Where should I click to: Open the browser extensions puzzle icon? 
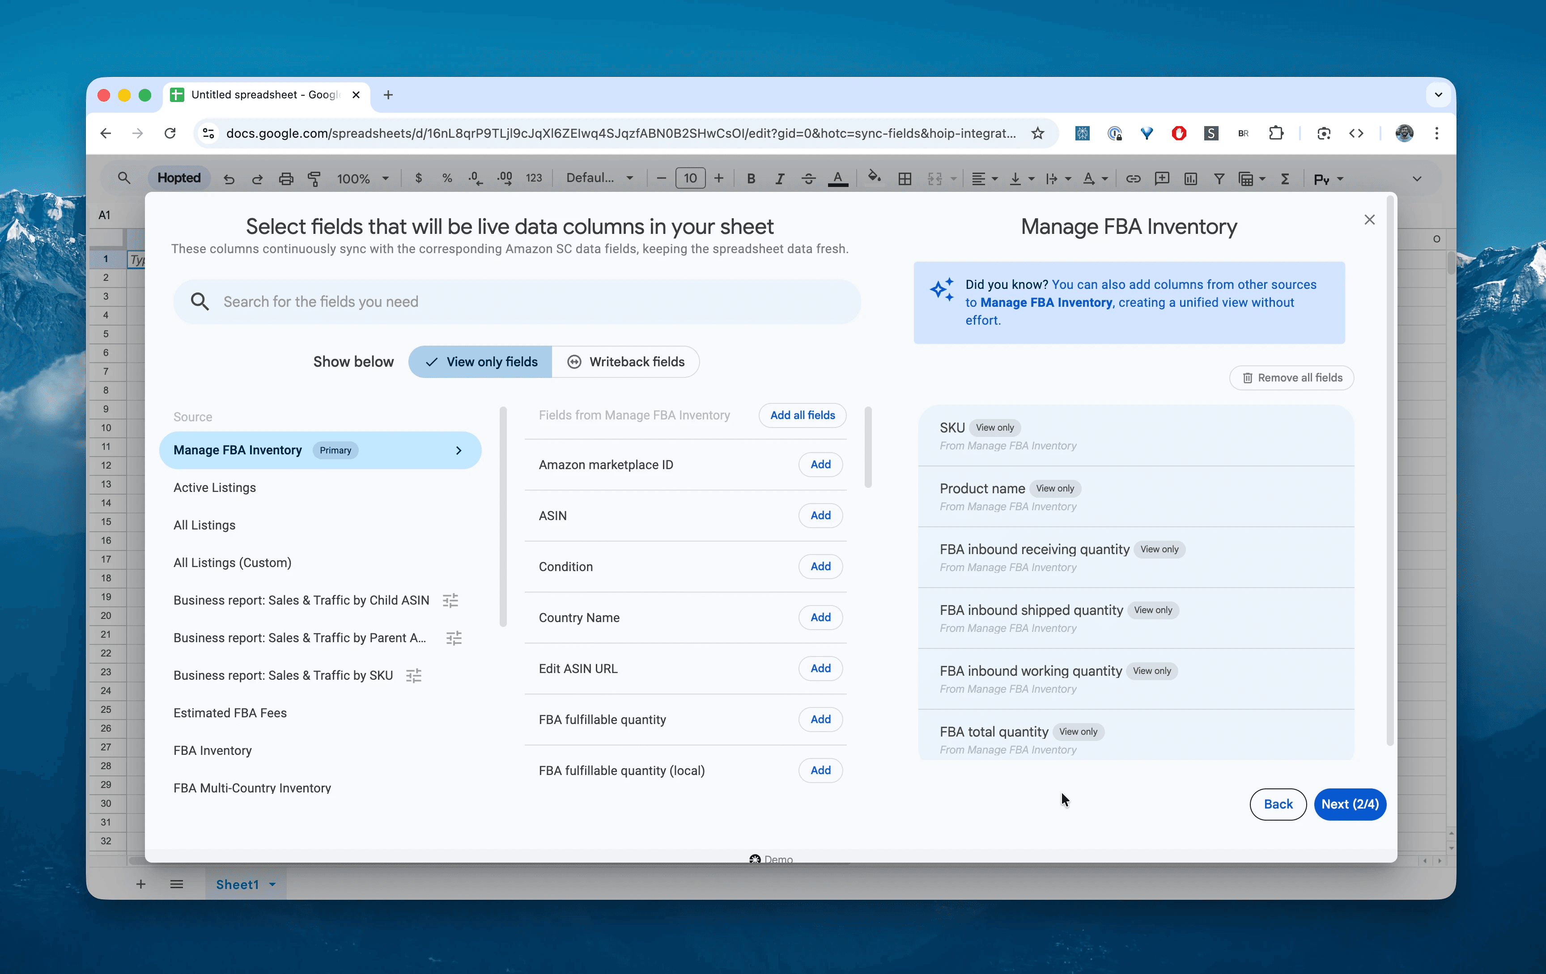[x=1276, y=133]
